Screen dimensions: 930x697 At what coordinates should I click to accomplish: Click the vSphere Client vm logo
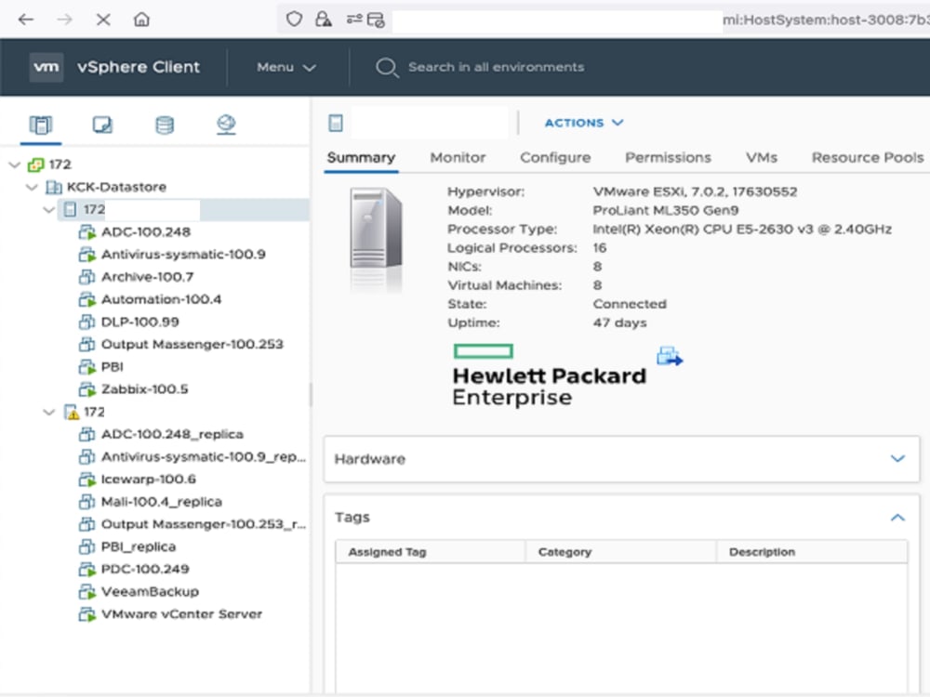click(x=46, y=66)
